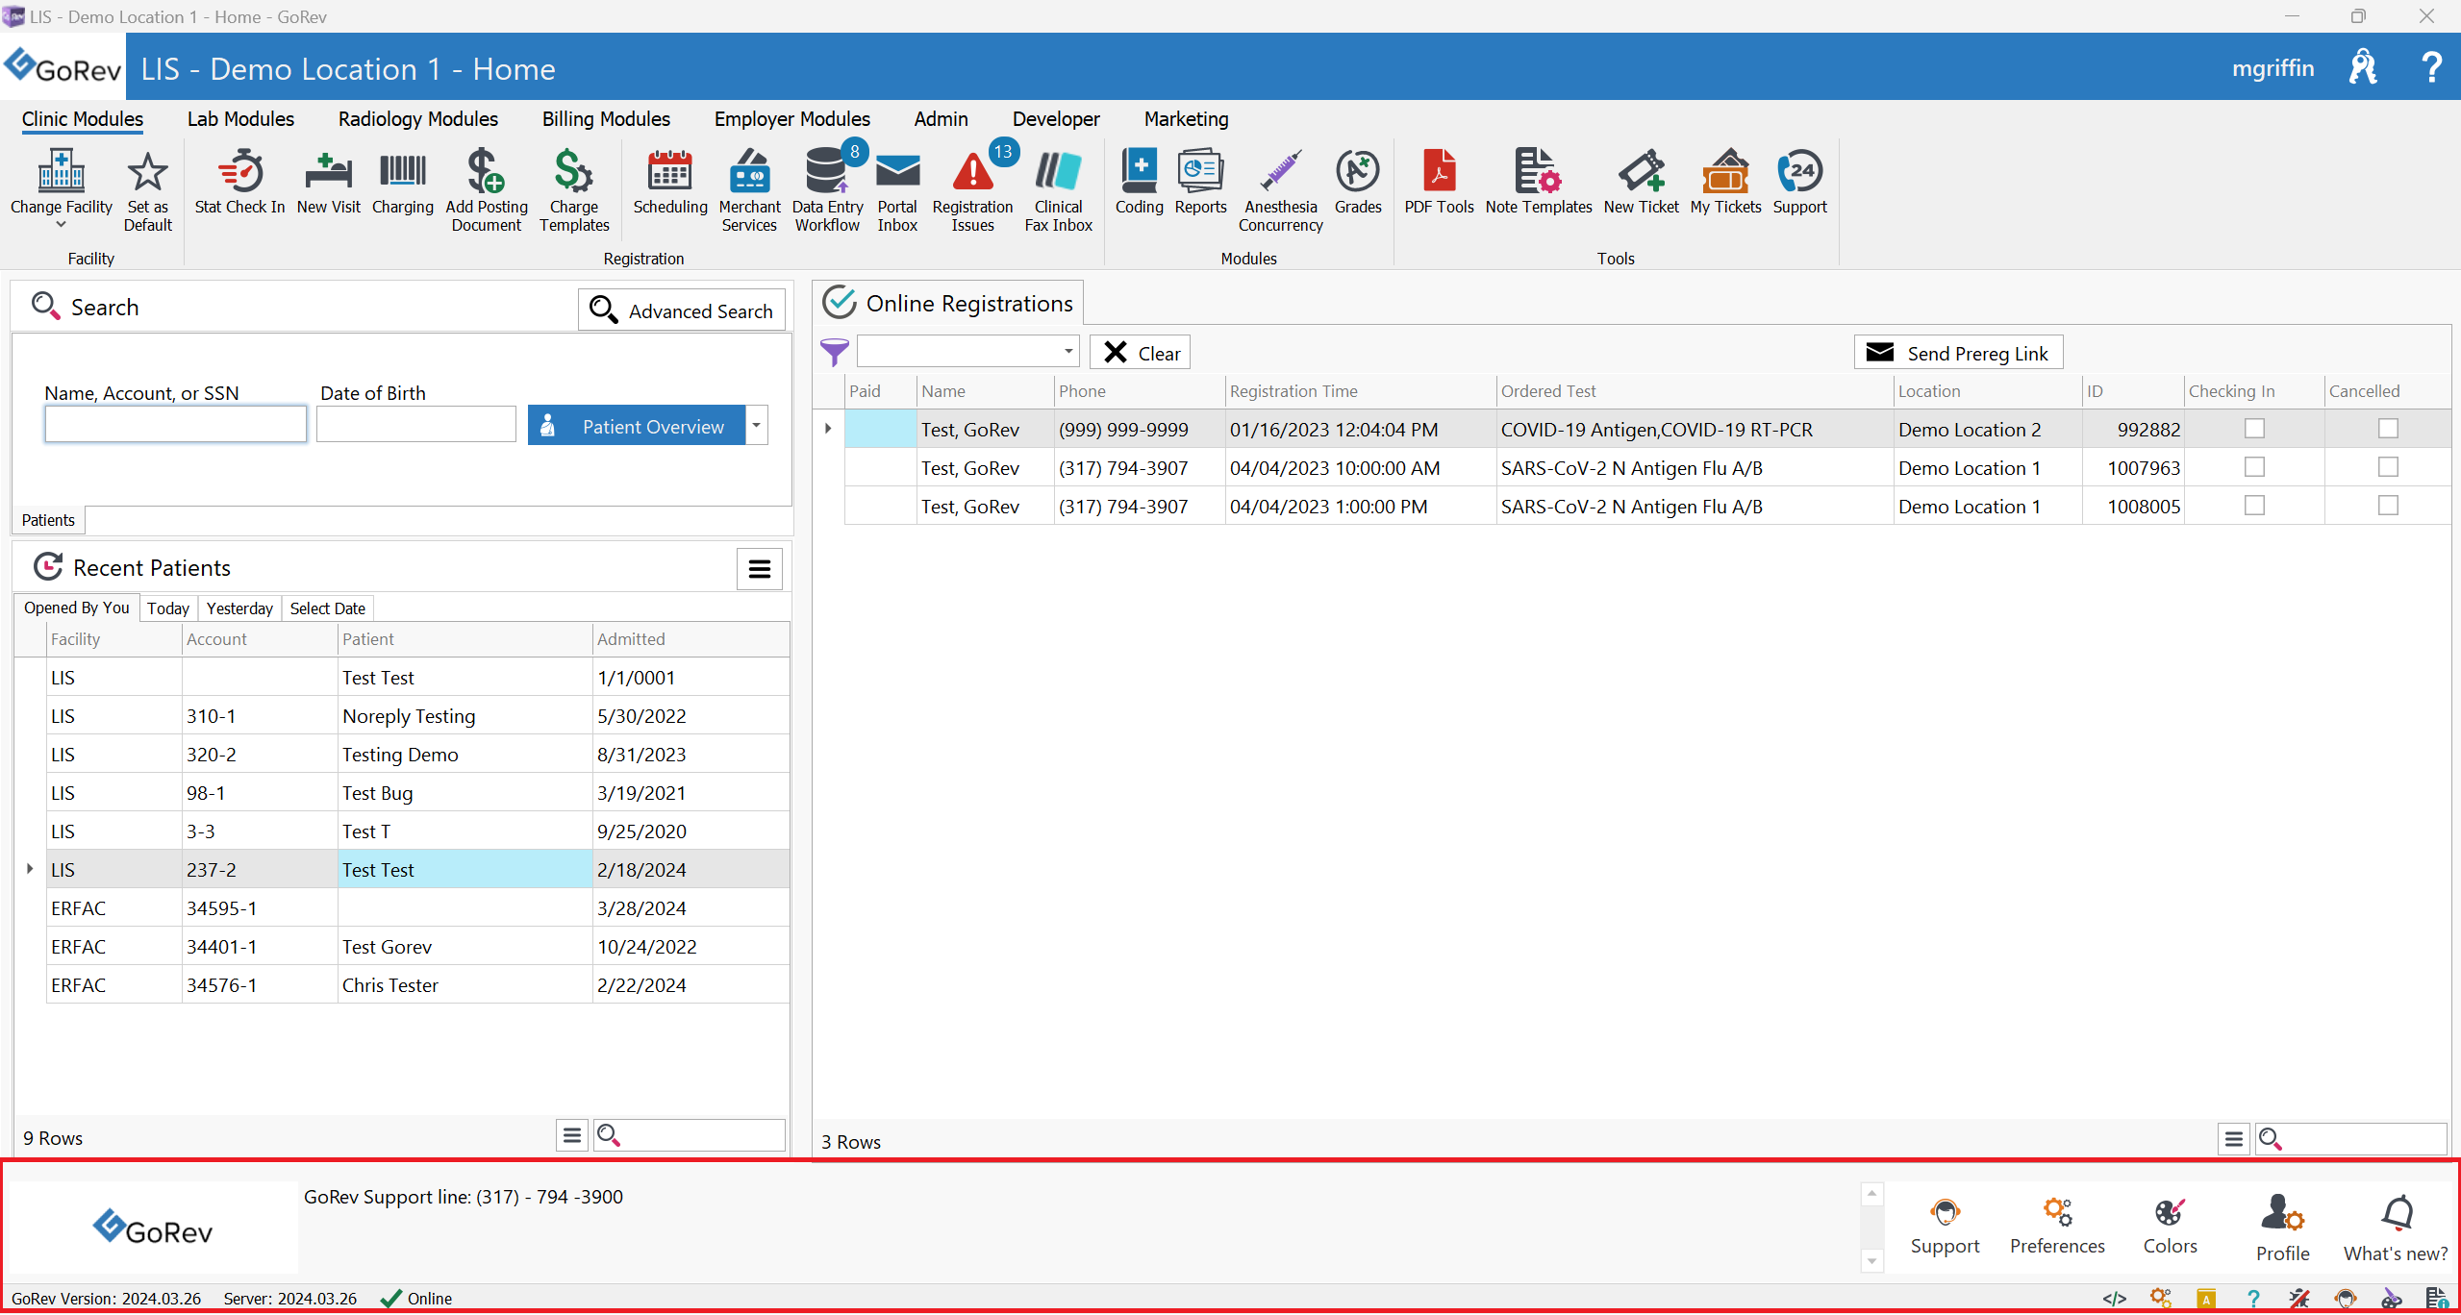Image resolution: width=2461 pixels, height=1315 pixels.
Task: Click the Date of Birth field
Action: pyautogui.click(x=416, y=424)
